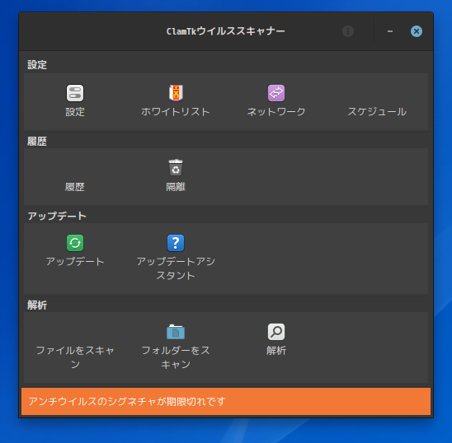Open the ホワイトリスト shield icon
This screenshot has height=443, width=452.
point(176,93)
